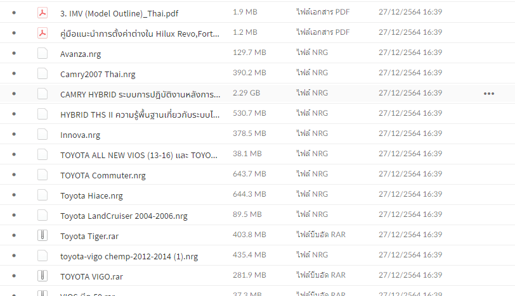Open HYBRID THS II file name

coord(140,114)
